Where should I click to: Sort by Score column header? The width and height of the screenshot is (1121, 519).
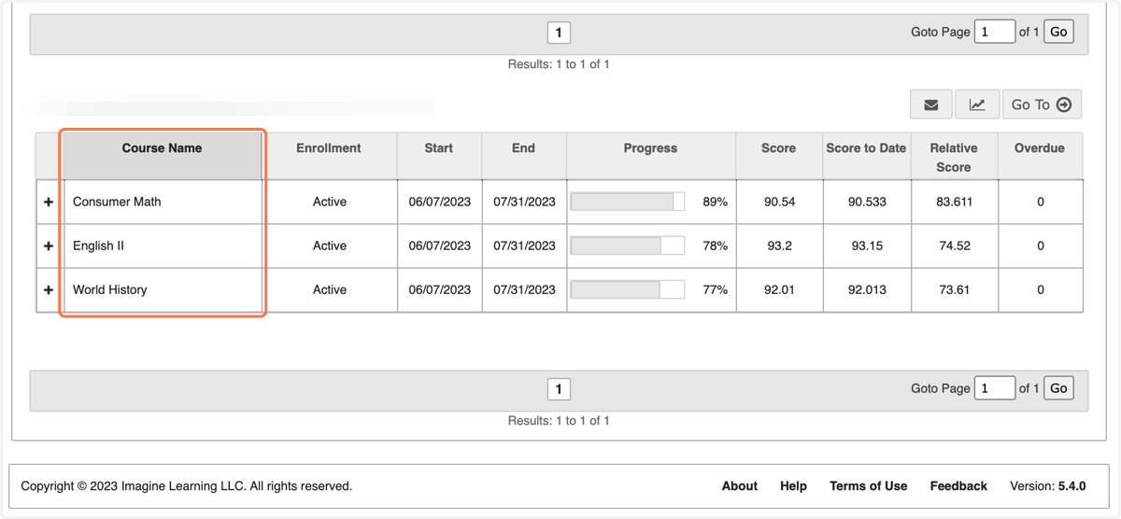(779, 156)
